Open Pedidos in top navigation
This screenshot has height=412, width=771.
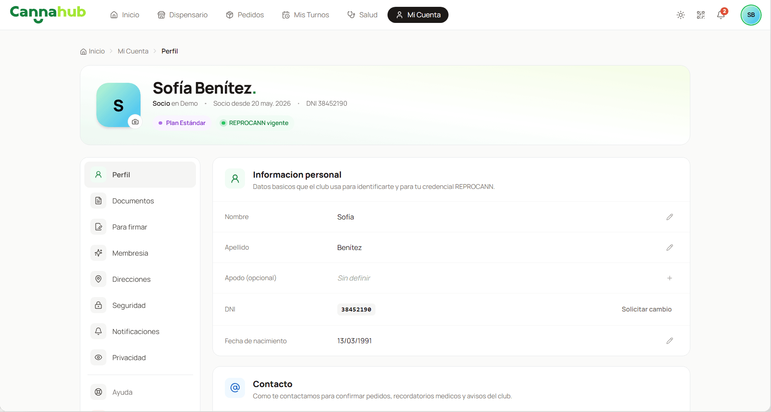tap(245, 15)
